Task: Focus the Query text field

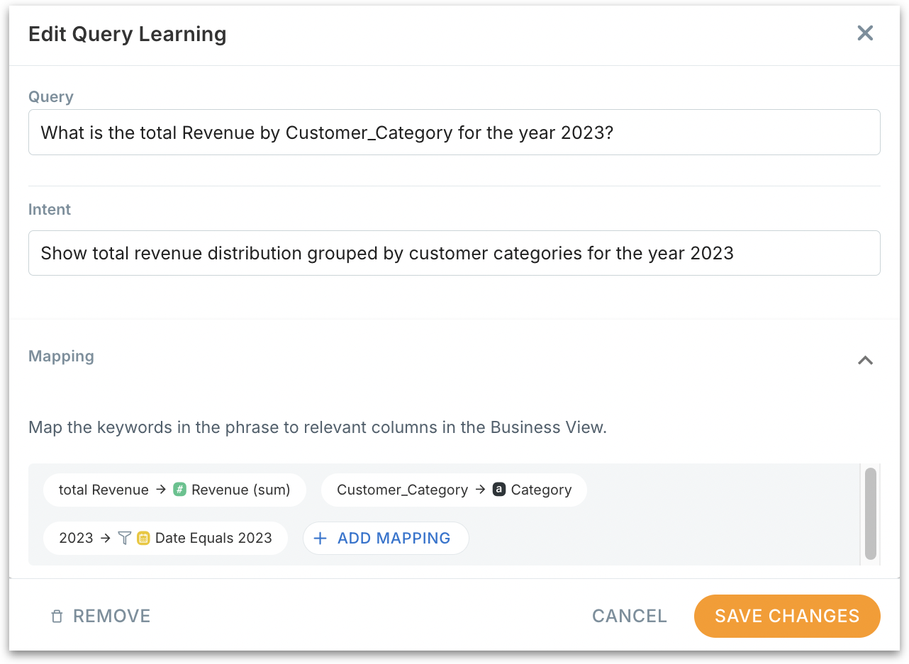Action: click(x=454, y=133)
